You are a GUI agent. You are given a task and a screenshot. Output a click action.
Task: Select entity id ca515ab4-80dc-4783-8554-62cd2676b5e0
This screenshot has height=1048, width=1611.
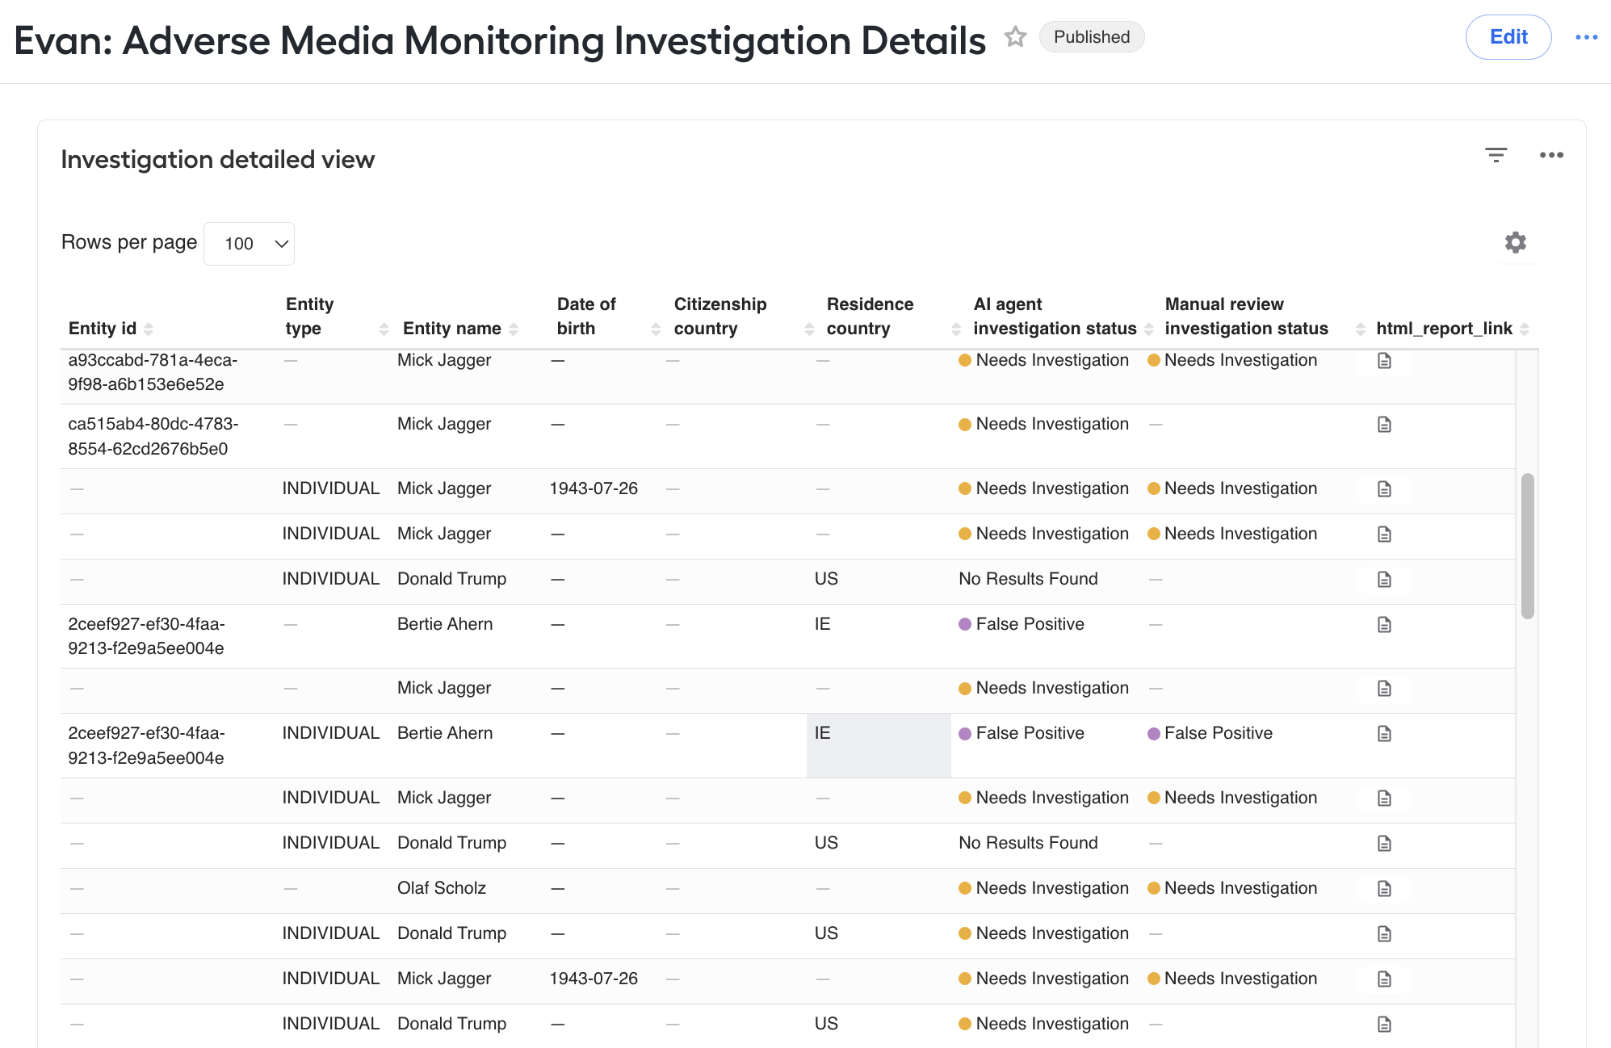click(x=153, y=436)
